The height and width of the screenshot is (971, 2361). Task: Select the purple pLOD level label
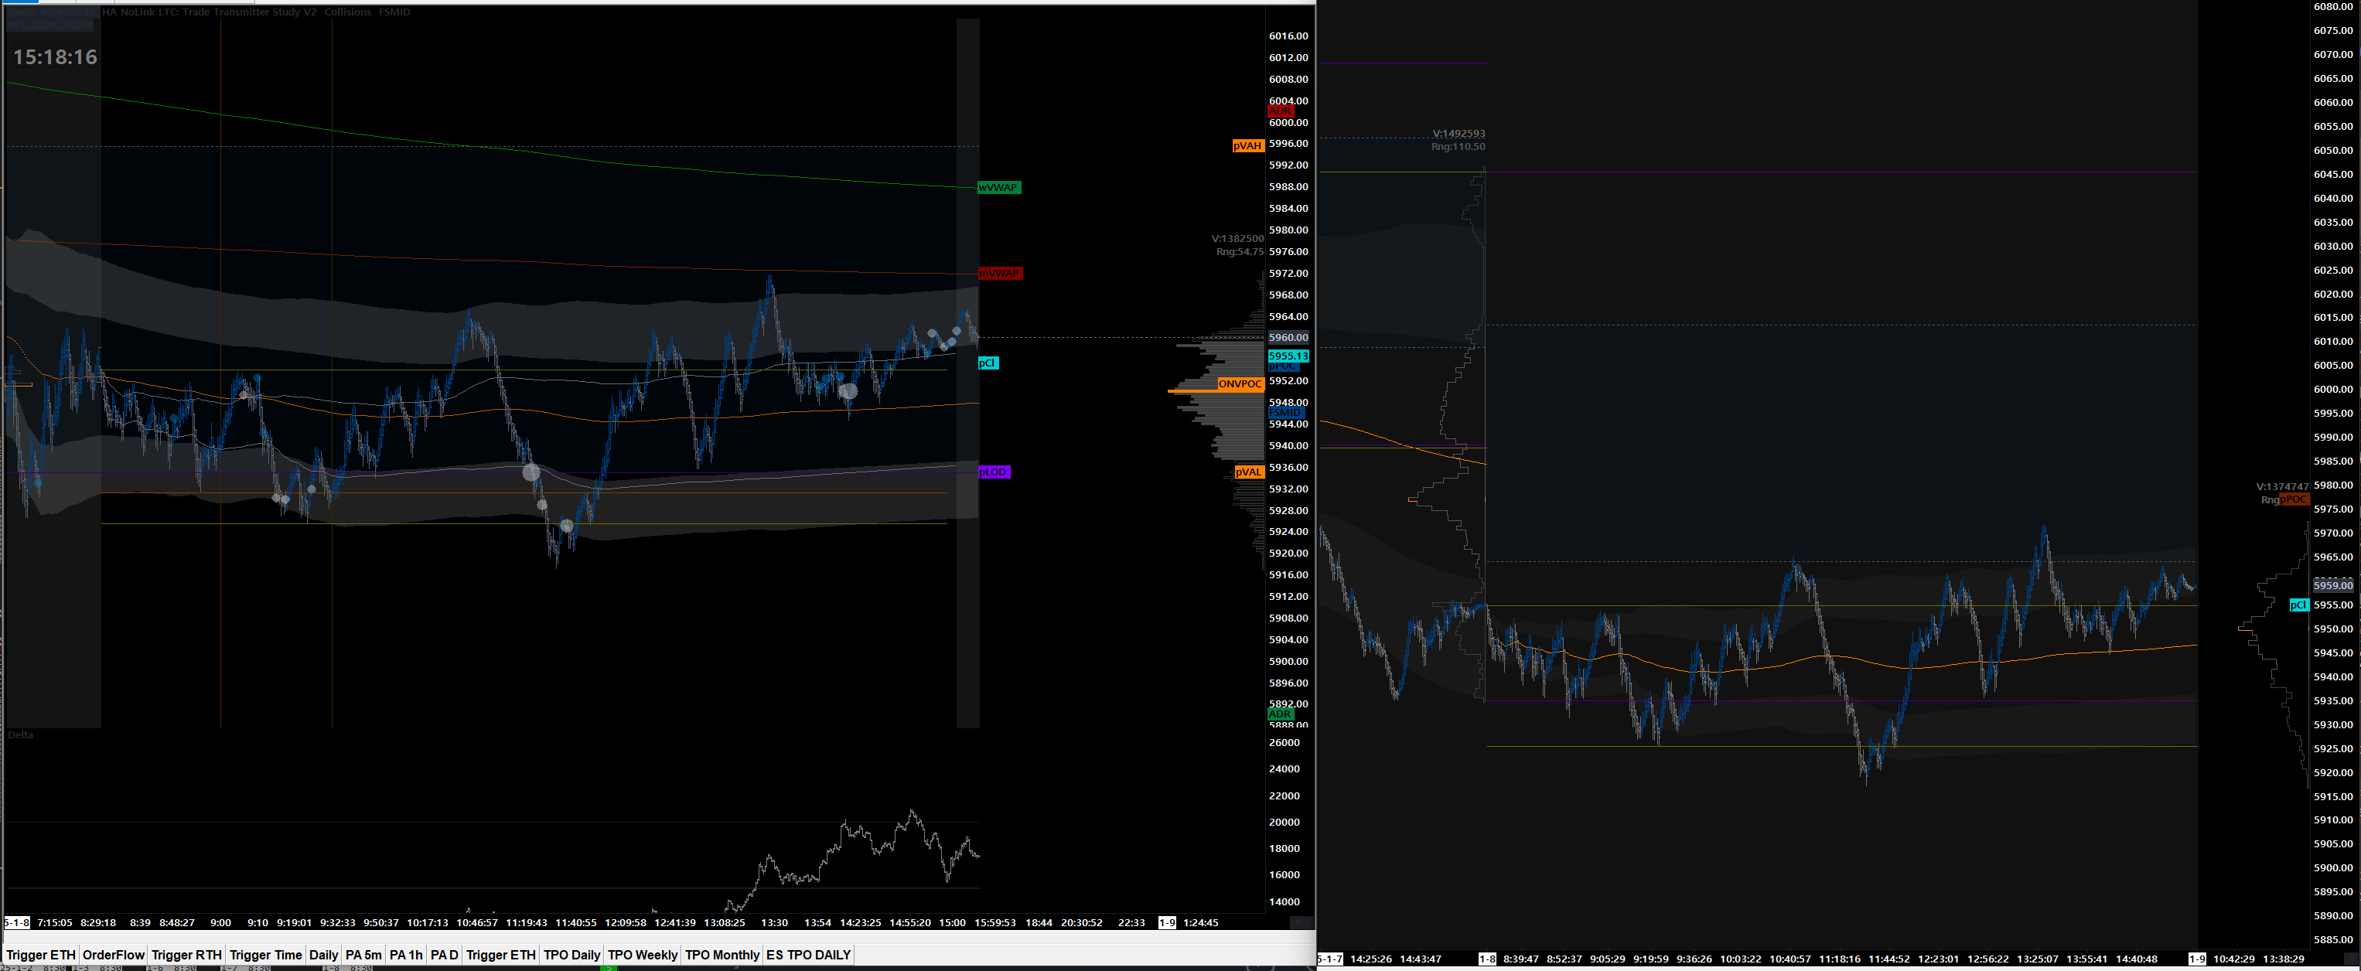coord(994,472)
